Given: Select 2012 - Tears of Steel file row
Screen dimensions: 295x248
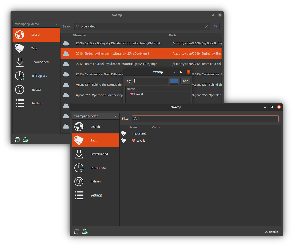Looking at the screenshot, I should [141, 64].
